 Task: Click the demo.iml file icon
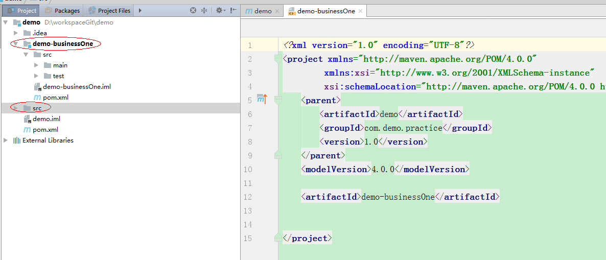[28, 119]
